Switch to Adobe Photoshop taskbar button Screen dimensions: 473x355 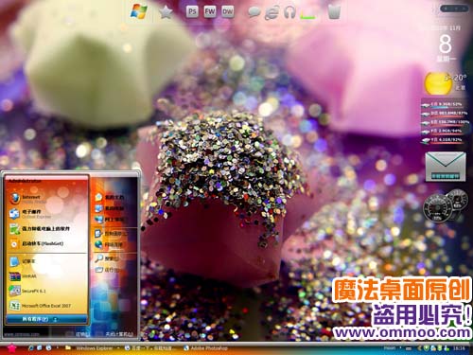[205, 348]
